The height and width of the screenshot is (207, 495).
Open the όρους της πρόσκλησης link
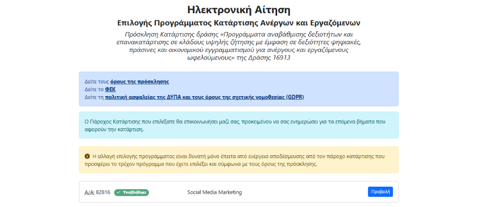coord(139,82)
